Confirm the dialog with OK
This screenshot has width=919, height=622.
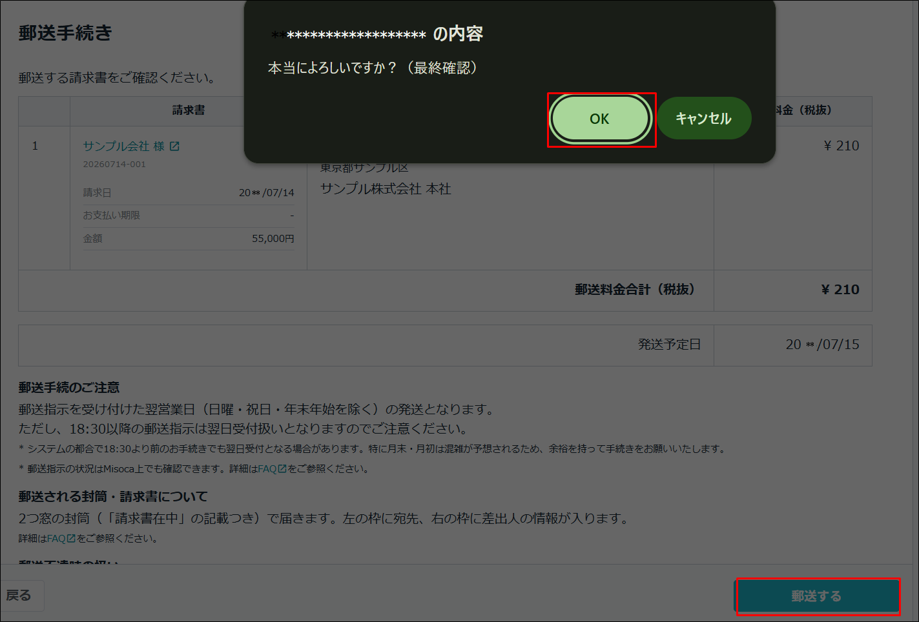600,119
